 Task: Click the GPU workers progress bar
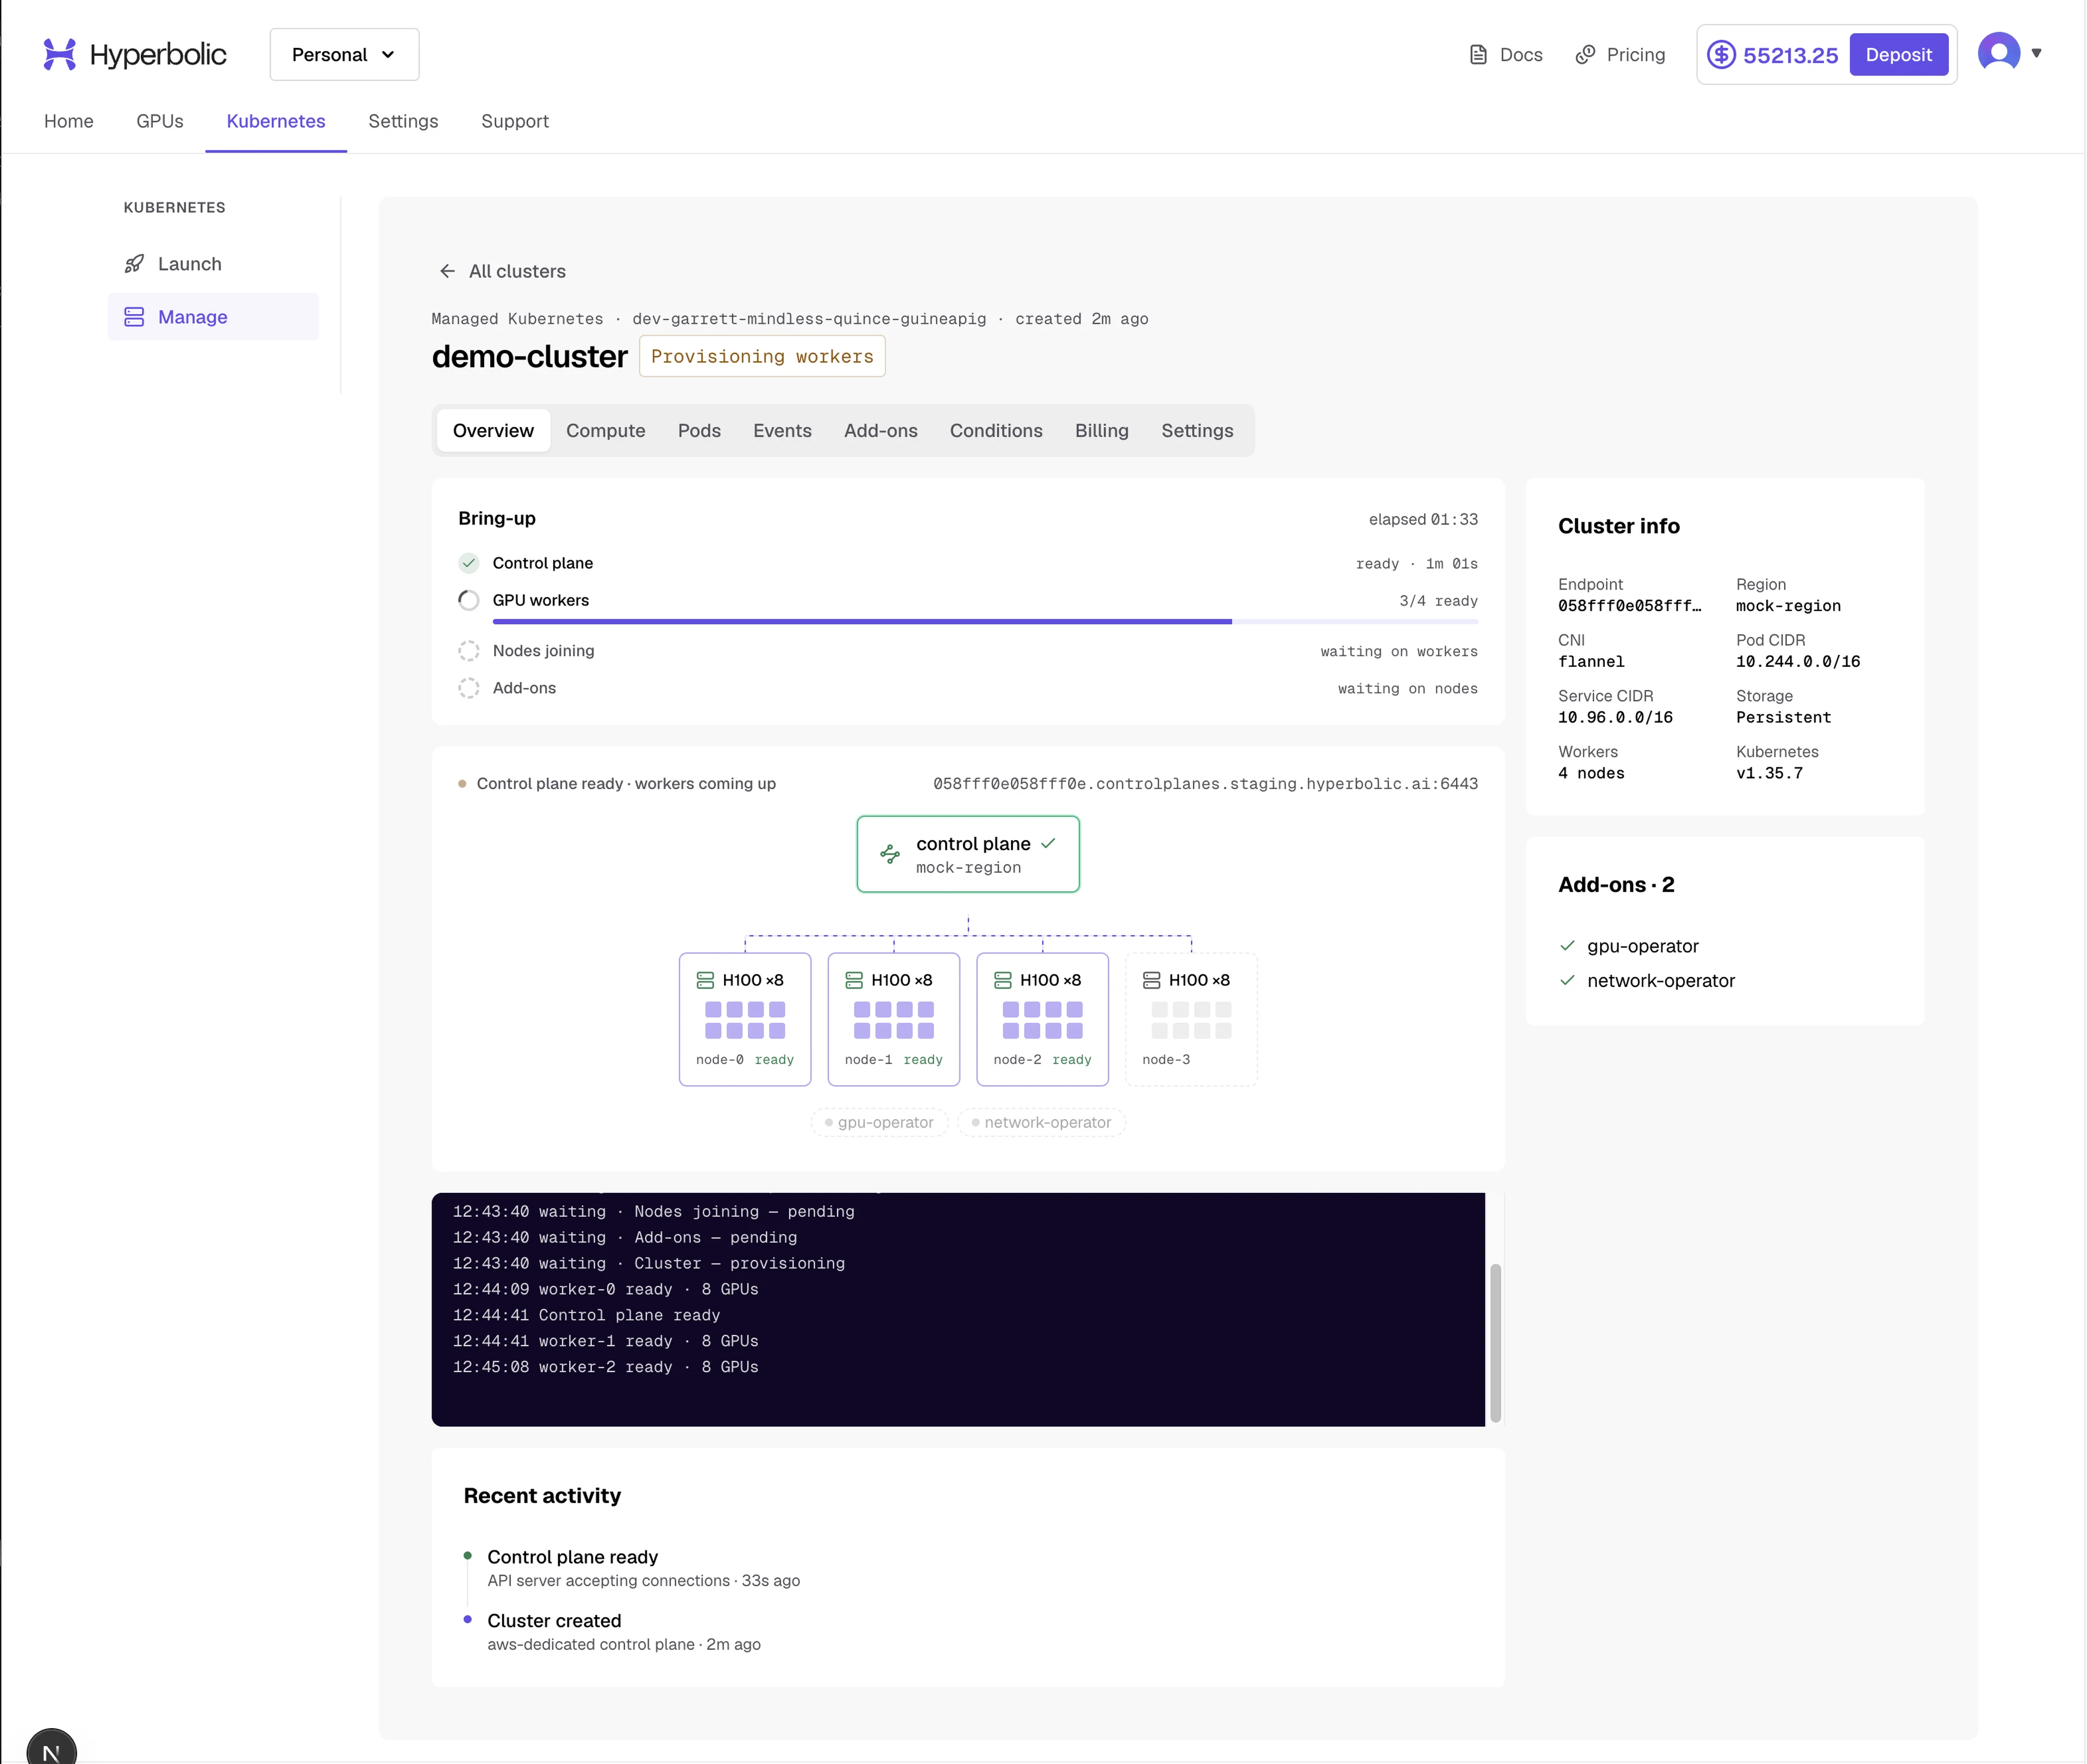985,622
